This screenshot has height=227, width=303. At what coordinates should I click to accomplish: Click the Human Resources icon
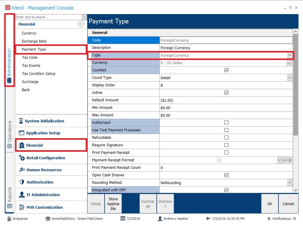(22, 170)
